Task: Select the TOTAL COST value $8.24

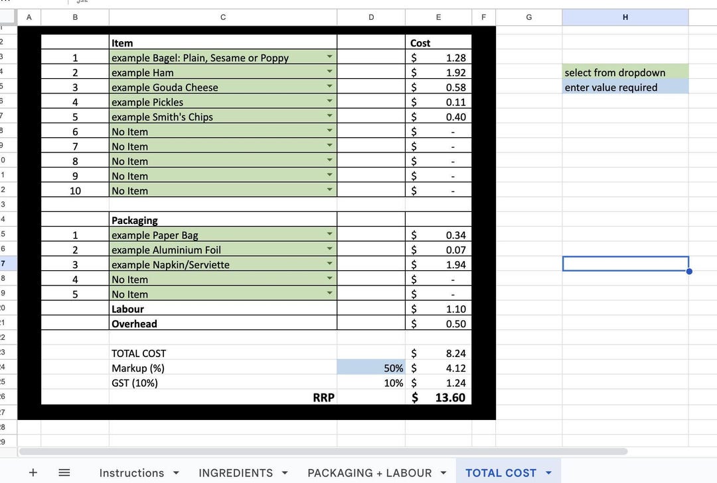Action: tap(438, 353)
